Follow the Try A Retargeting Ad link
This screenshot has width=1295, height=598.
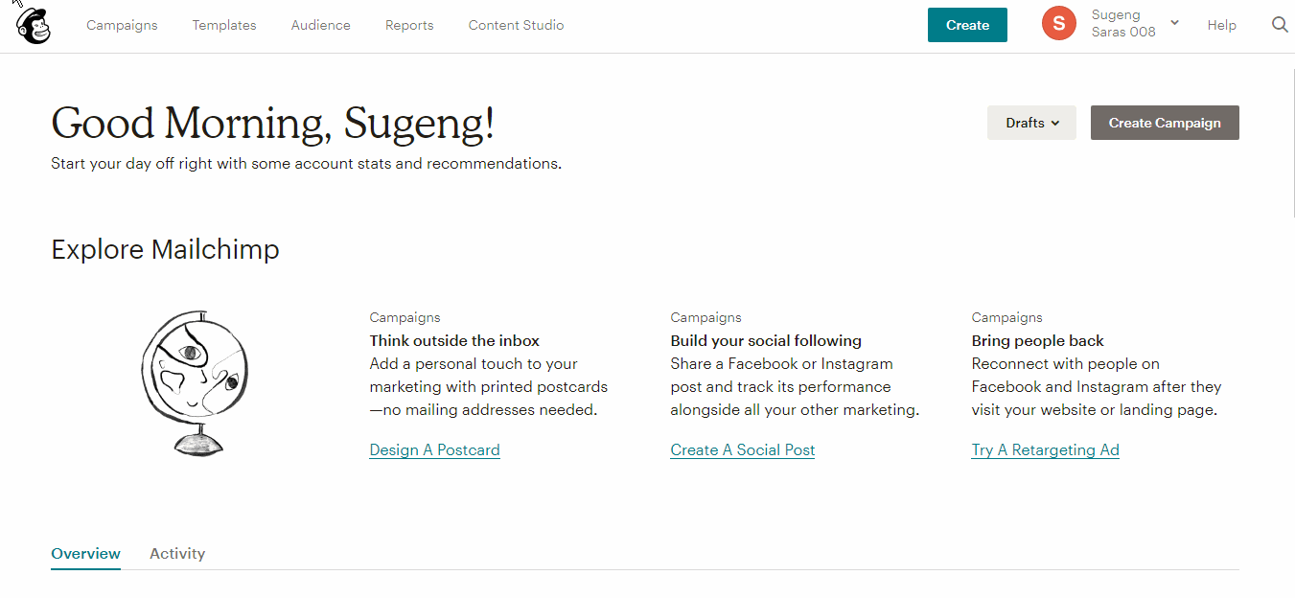click(x=1045, y=450)
